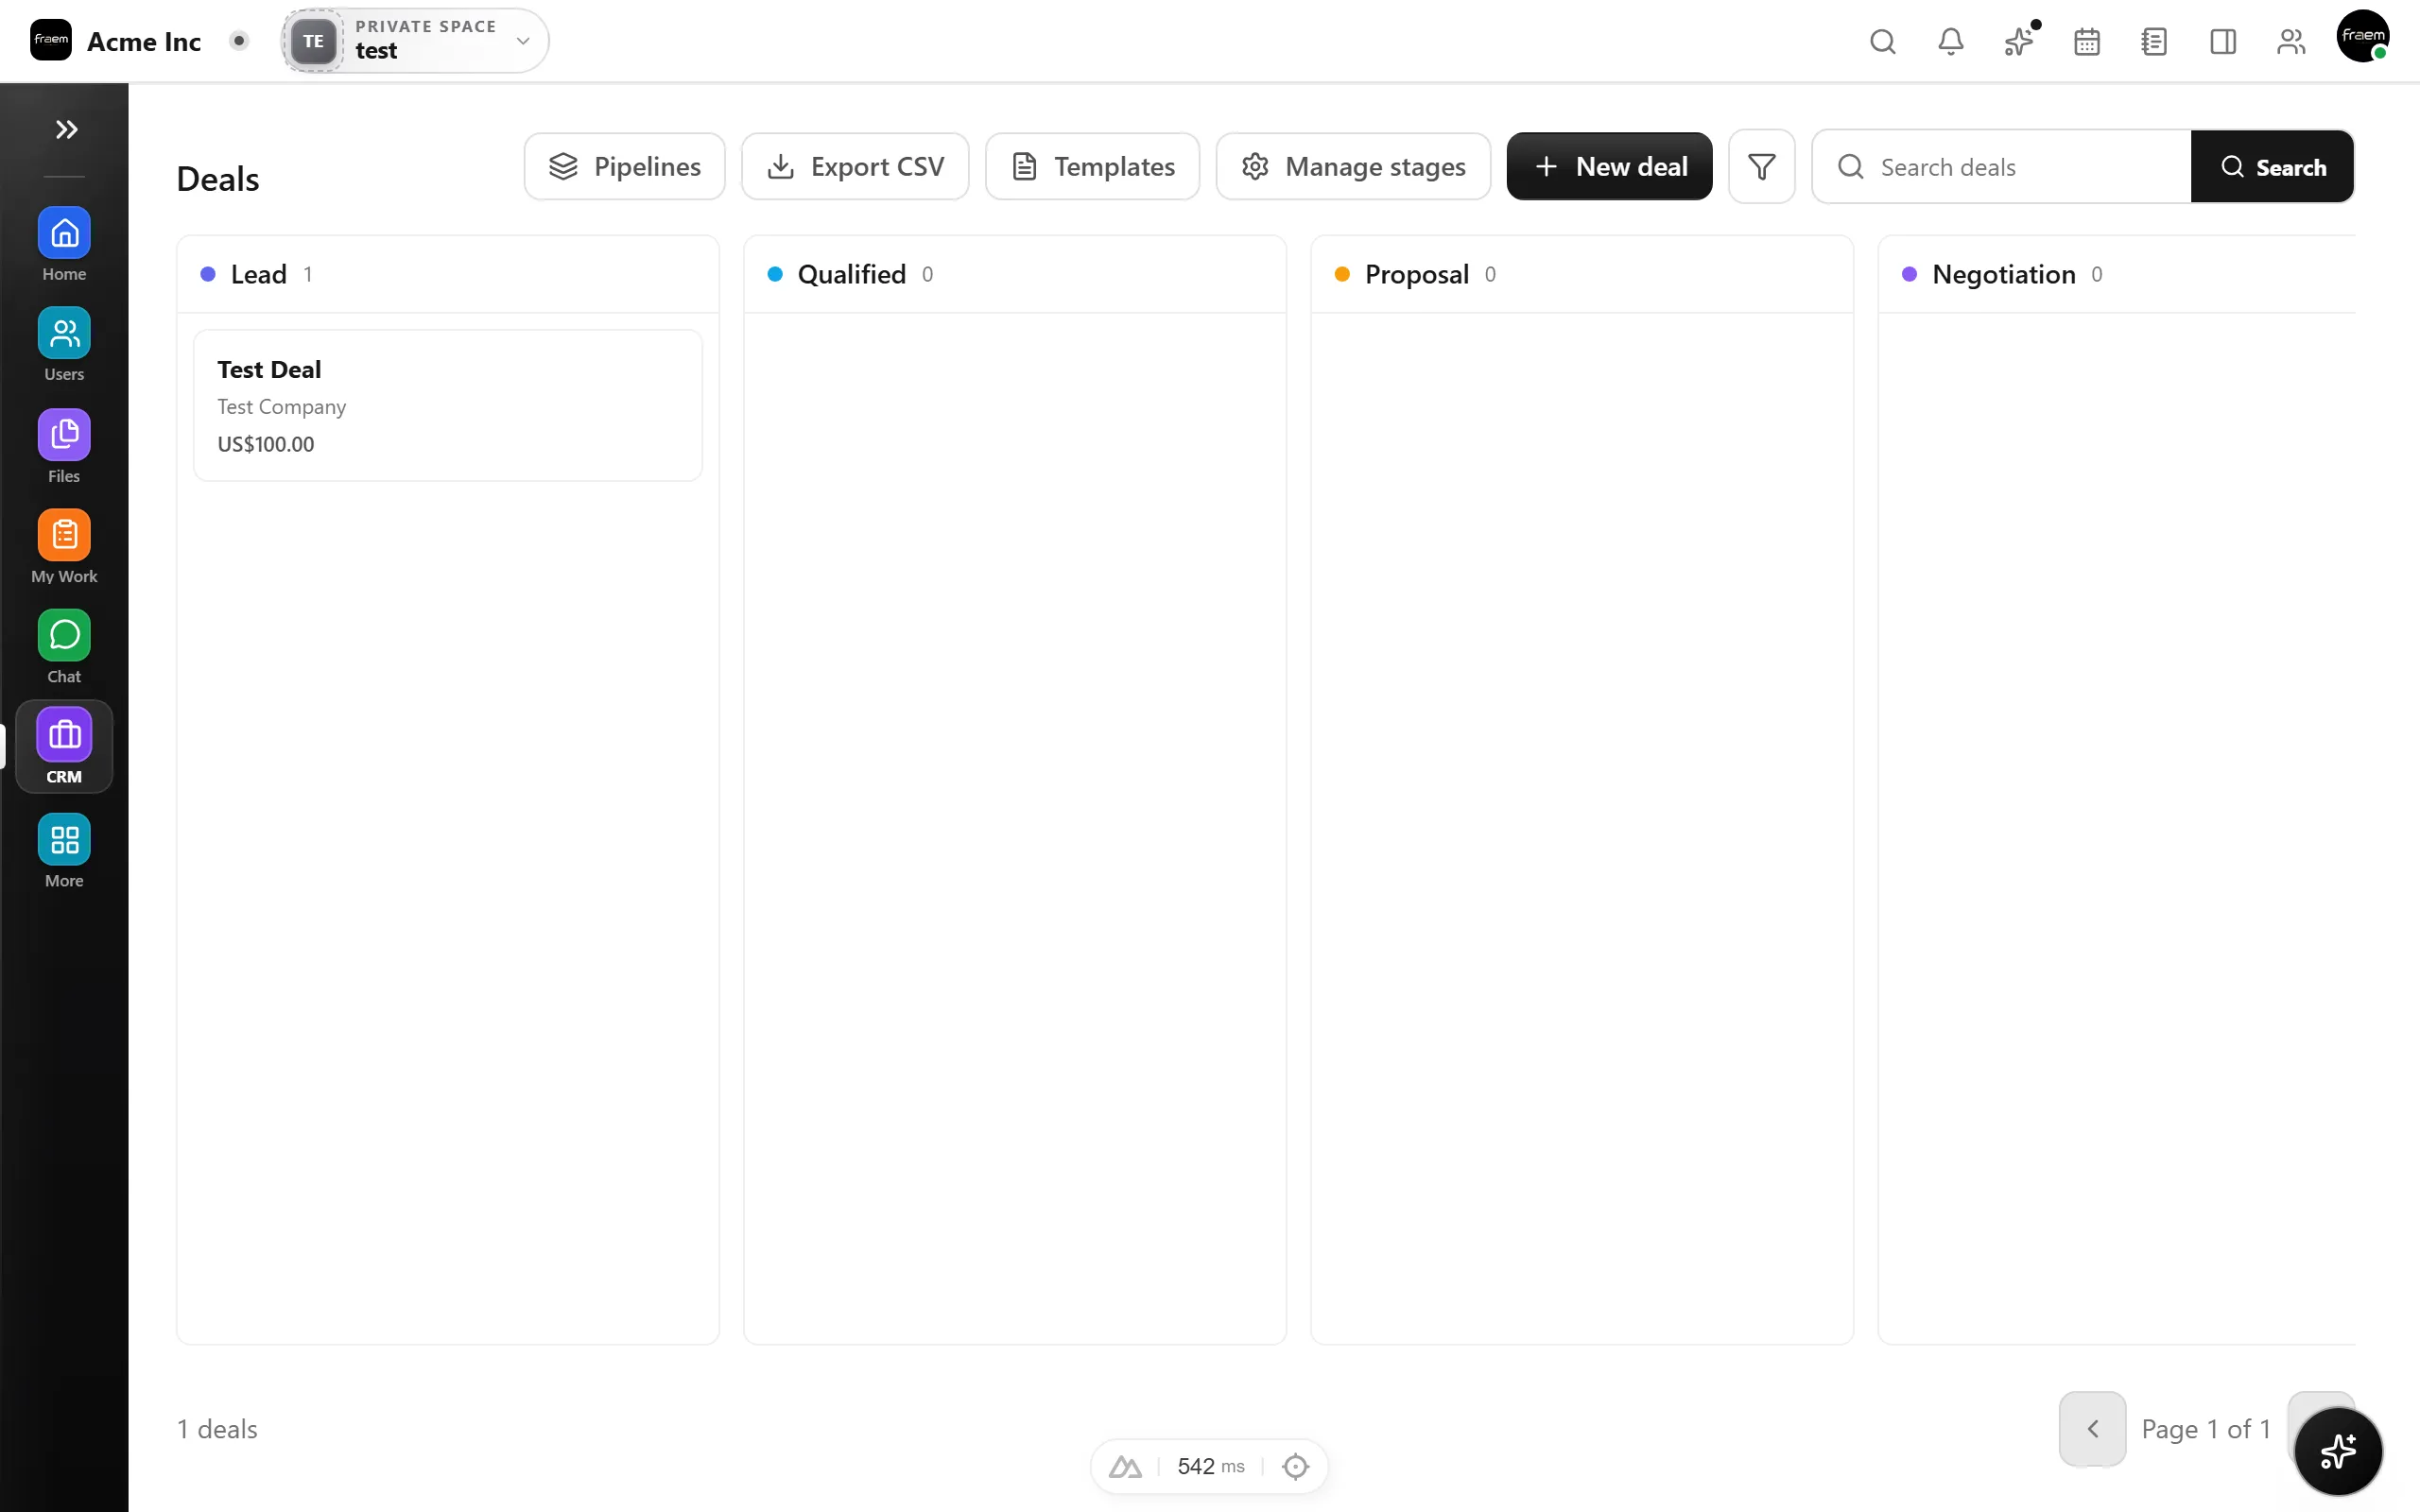Screen dimensions: 2420x1512
Task: Open Users in the sidebar
Action: click(64, 345)
